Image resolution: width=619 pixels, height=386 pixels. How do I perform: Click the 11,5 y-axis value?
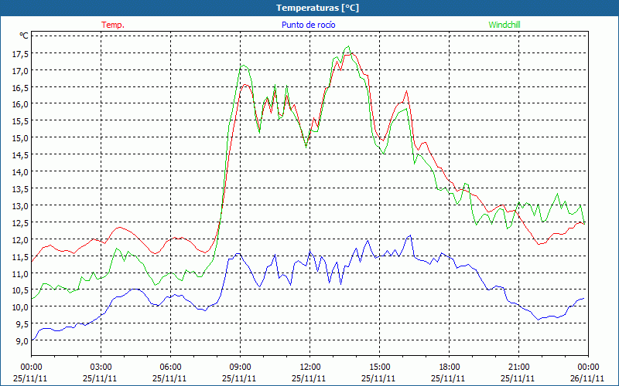click(x=20, y=257)
